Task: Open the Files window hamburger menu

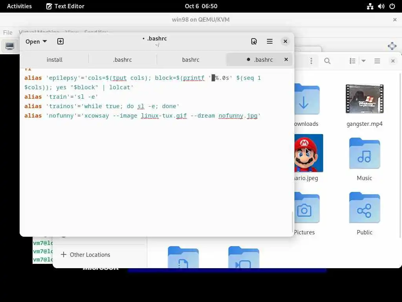Action: [x=377, y=61]
